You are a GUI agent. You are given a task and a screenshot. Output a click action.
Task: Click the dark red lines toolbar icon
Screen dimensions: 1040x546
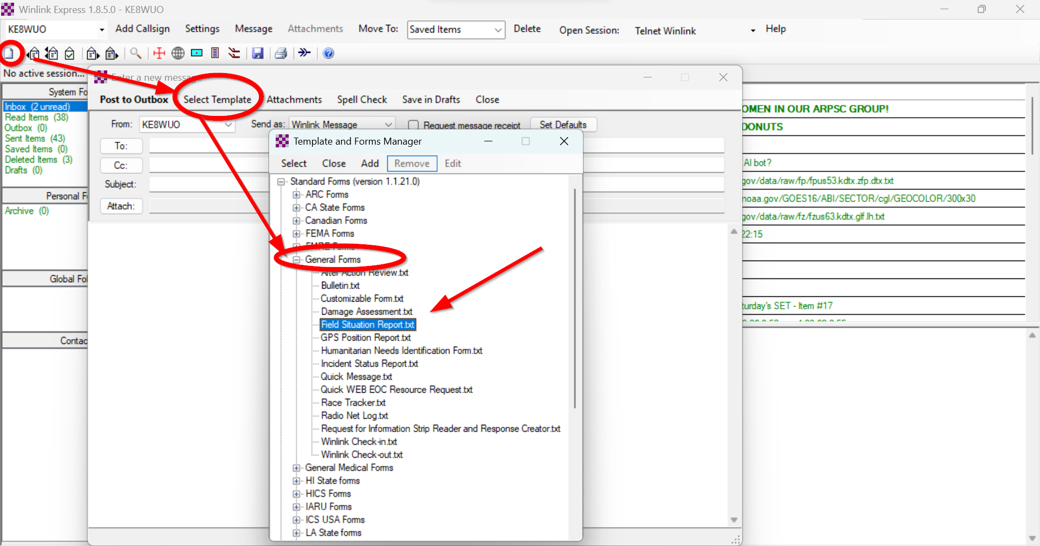(x=234, y=53)
